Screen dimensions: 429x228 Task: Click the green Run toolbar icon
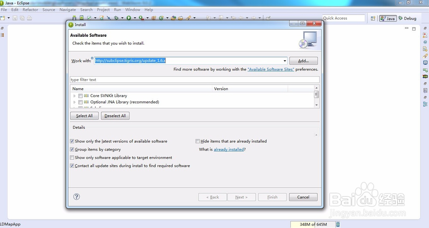pyautogui.click(x=129, y=18)
